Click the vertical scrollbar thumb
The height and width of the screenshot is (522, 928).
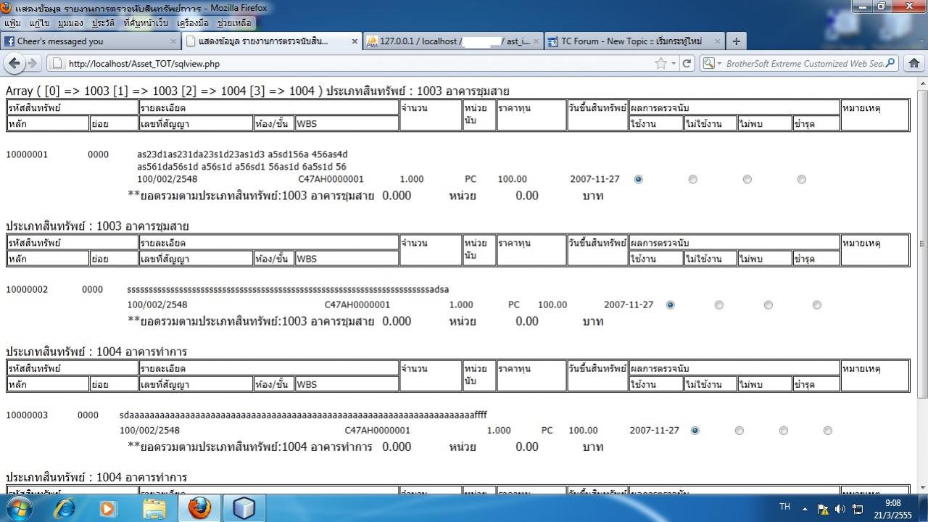click(x=922, y=245)
